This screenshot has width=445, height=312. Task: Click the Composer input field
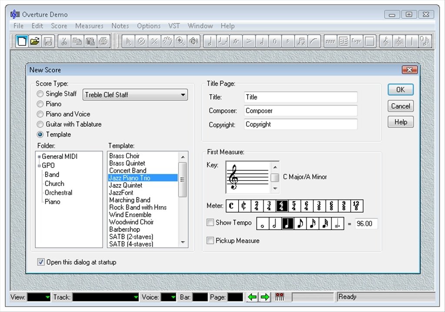pos(301,111)
